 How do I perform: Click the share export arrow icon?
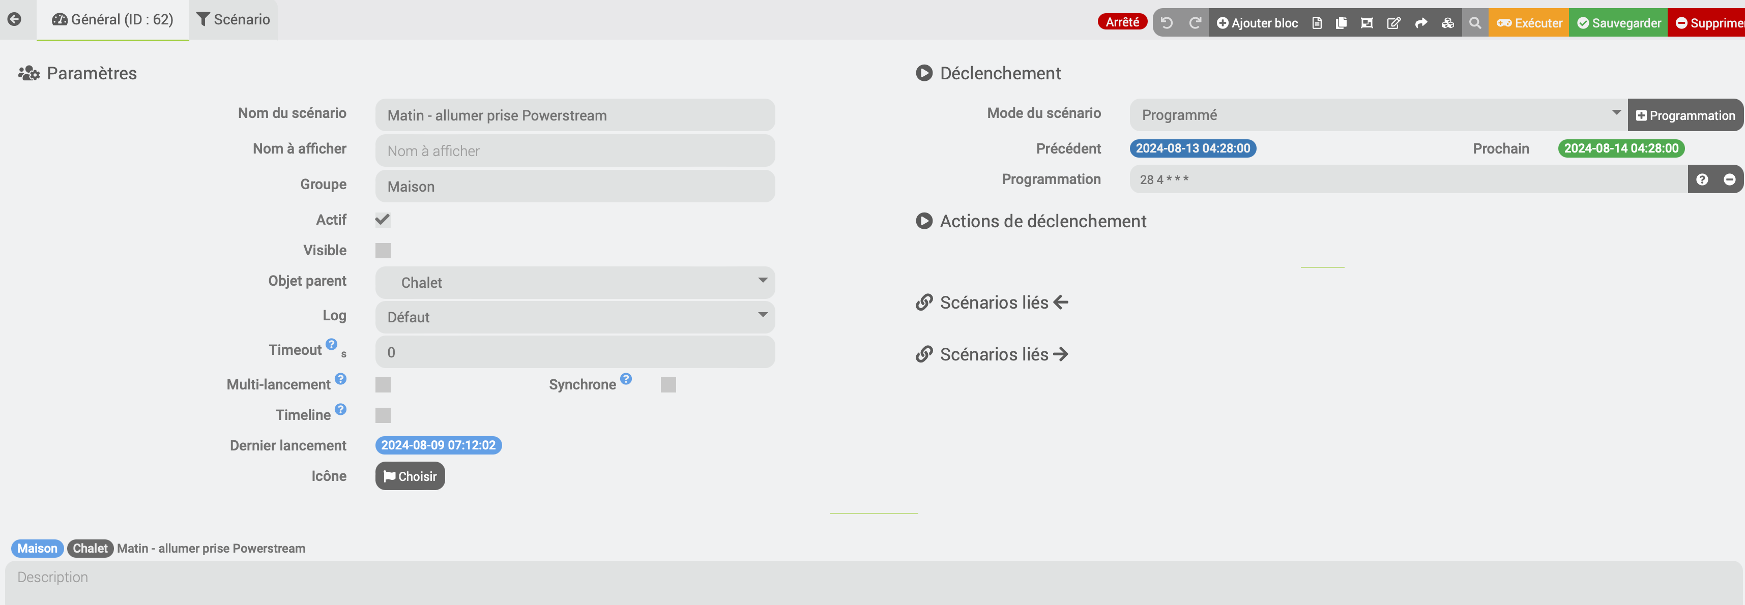pos(1421,23)
